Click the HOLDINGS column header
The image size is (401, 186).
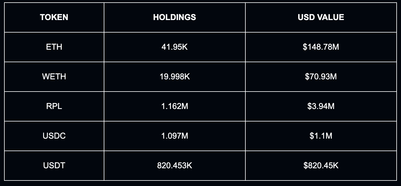coord(175,17)
